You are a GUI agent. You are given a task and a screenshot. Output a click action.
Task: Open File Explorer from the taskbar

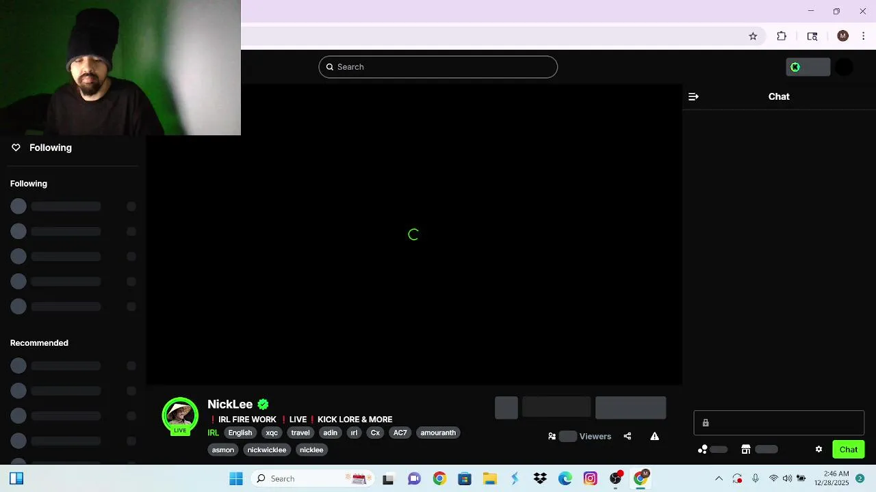tap(489, 478)
